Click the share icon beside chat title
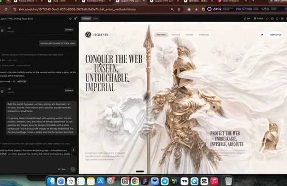Image resolution: width=287 pixels, height=186 pixels. coord(70,19)
